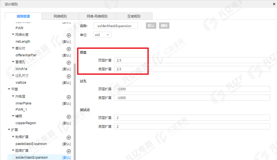The width and height of the screenshot is (277, 160).
Task: Add a new rule under 铺铜
Action: [69, 117]
